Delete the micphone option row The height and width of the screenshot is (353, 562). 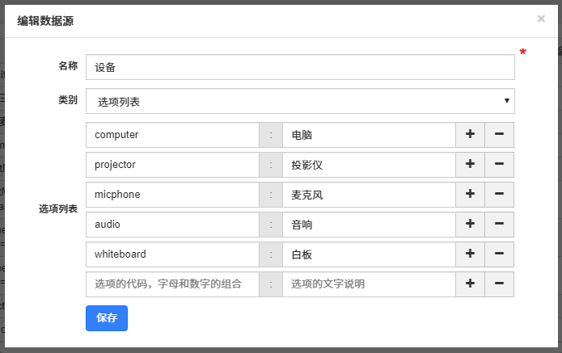(499, 195)
